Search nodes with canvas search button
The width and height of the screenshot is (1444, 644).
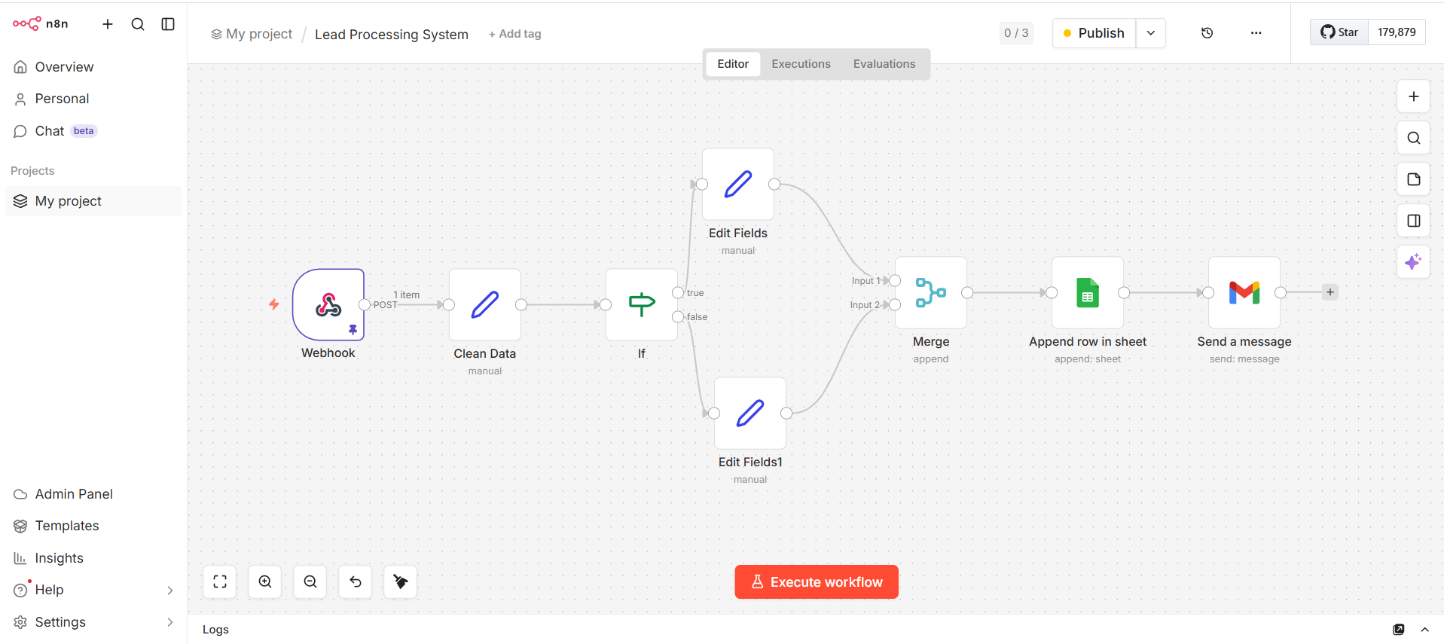click(1413, 138)
